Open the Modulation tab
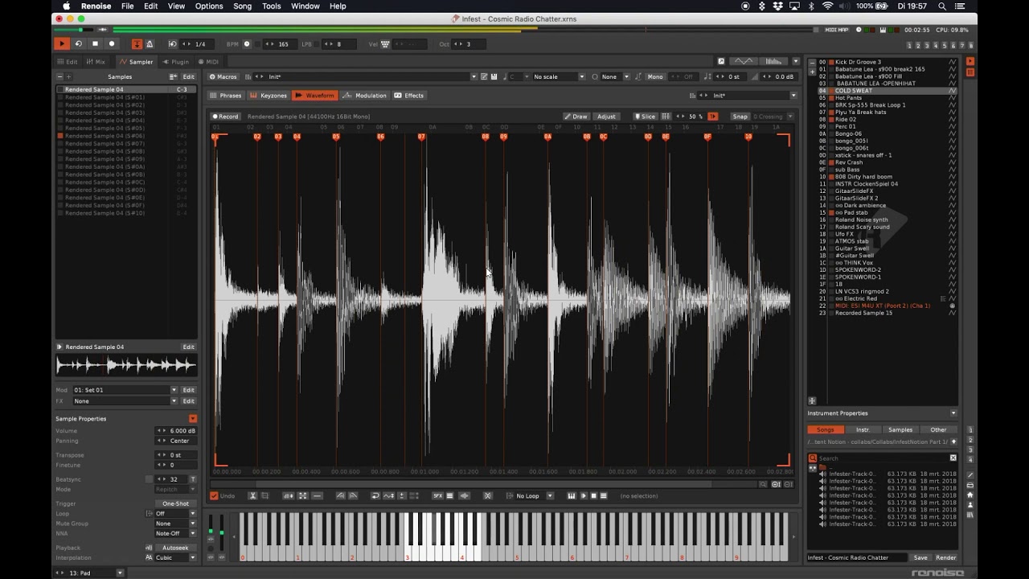The image size is (1029, 579). click(365, 96)
